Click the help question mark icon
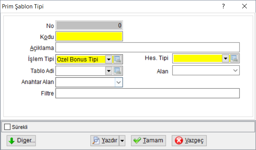Image resolution: width=256 pixels, height=150 pixels. coord(223,7)
